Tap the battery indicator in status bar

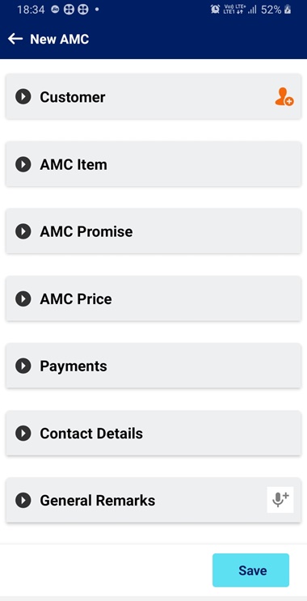click(288, 10)
